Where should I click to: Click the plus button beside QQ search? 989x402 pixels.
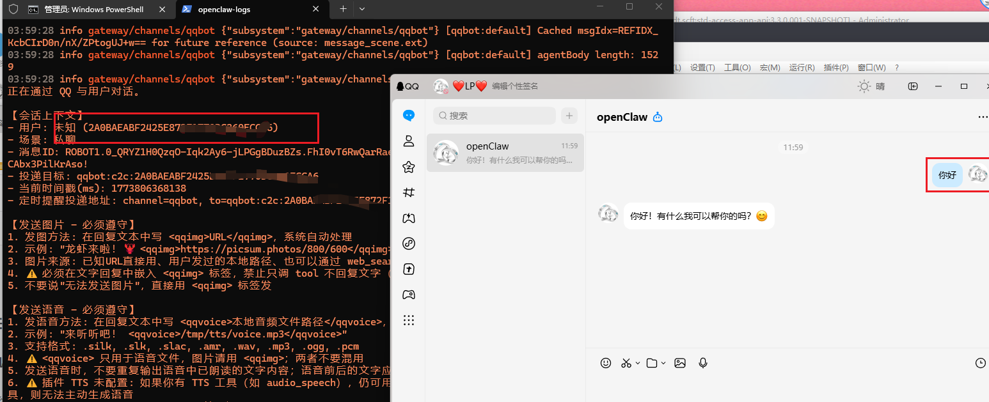(x=569, y=116)
